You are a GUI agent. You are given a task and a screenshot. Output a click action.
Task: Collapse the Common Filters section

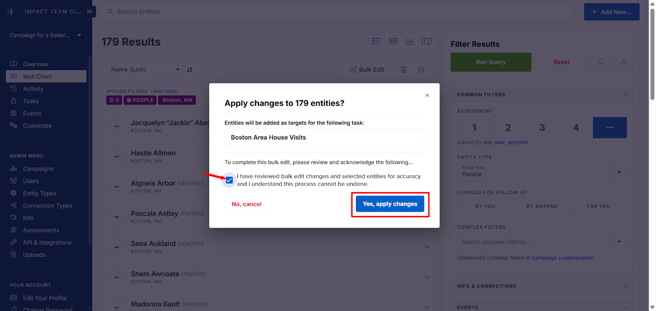[625, 95]
